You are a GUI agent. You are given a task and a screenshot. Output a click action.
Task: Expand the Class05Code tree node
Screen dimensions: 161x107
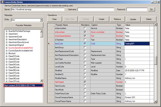(x=7, y=67)
